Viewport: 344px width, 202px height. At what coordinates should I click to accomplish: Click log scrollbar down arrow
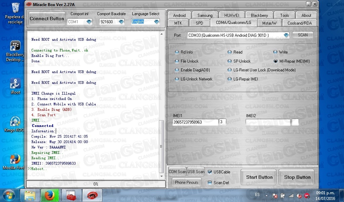click(x=162, y=176)
